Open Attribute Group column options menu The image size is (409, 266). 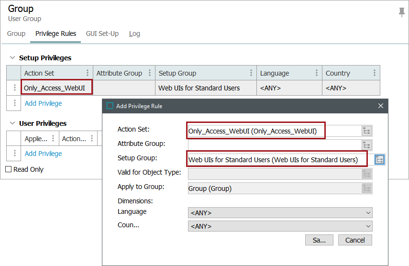click(150, 73)
